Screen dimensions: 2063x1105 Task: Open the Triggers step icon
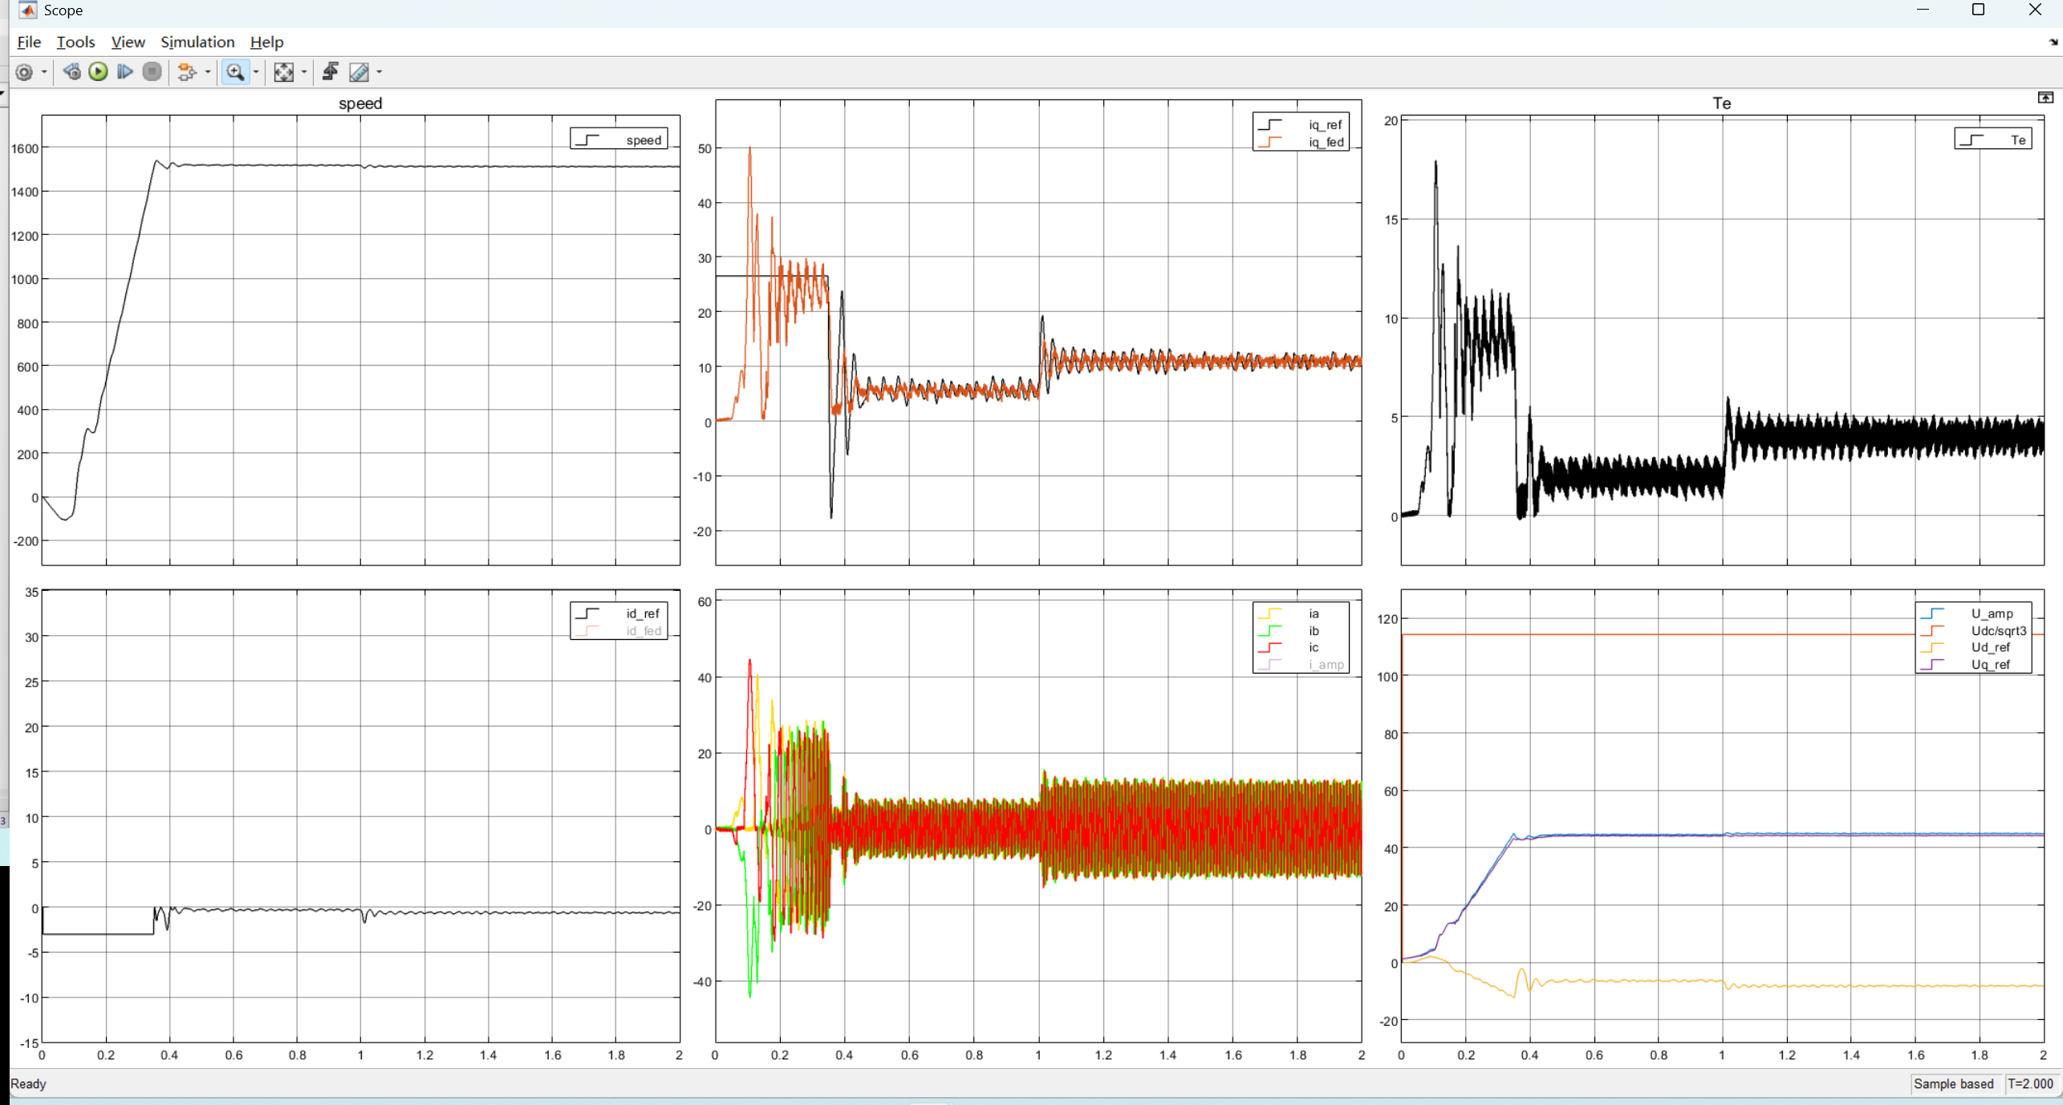point(330,72)
